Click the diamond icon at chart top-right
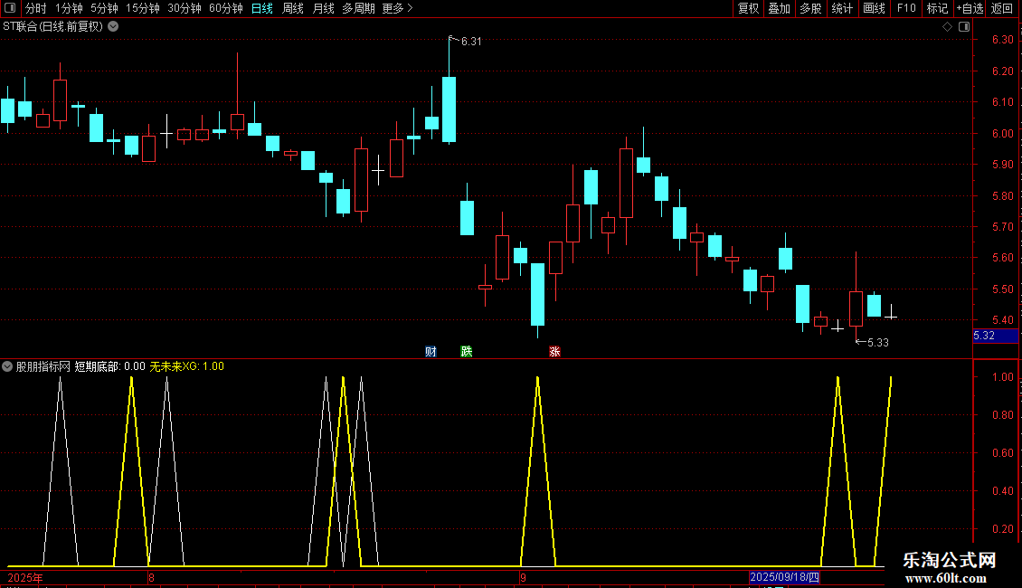The height and width of the screenshot is (588, 1022). tap(948, 26)
